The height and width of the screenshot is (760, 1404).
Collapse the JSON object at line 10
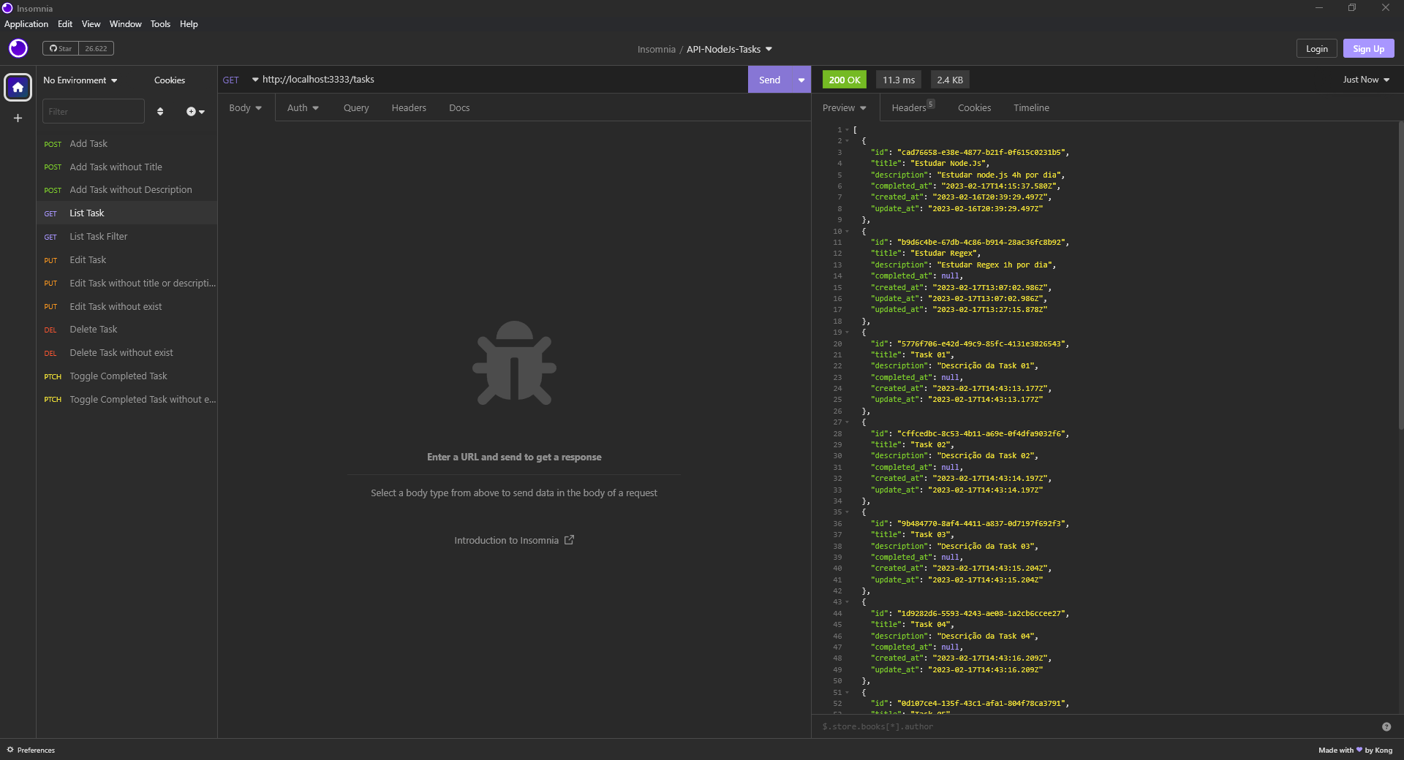(x=848, y=232)
